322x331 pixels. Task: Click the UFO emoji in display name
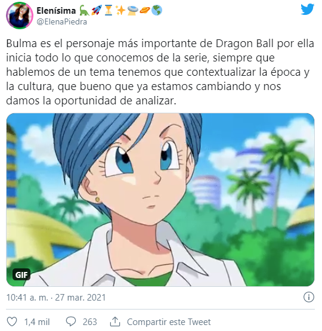tap(133, 10)
